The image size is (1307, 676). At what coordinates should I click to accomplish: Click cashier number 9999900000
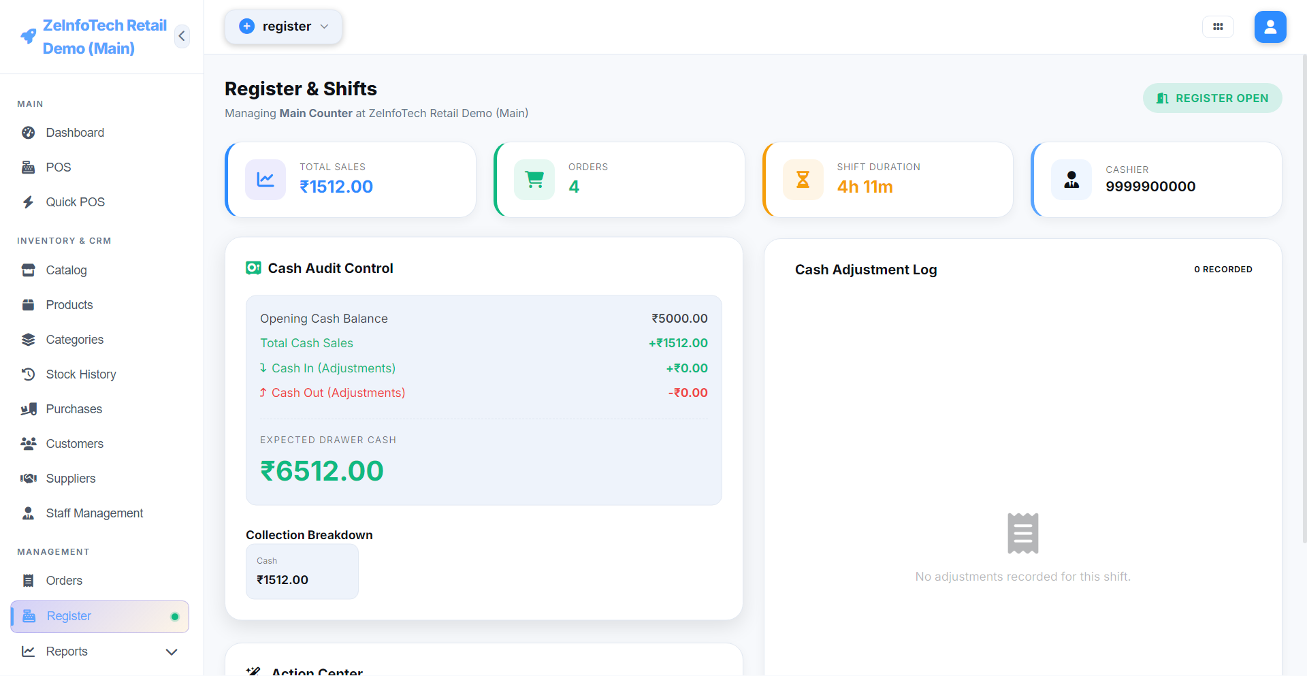coord(1150,187)
